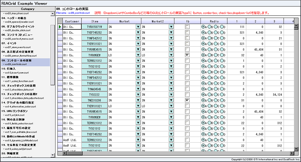Screen dimensions: 301x162
Task: Select radio option B in TYRX15071W row
Action: [x=209, y=27]
